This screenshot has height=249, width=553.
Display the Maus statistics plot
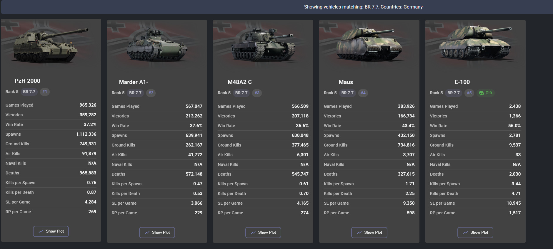pos(369,233)
